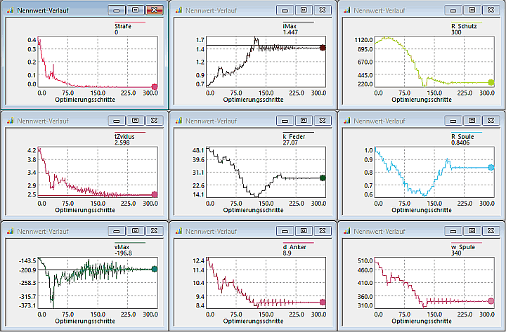Click the title icon of the k_Feder window
Image resolution: width=506 pixels, height=332 pixels.
tap(178, 120)
